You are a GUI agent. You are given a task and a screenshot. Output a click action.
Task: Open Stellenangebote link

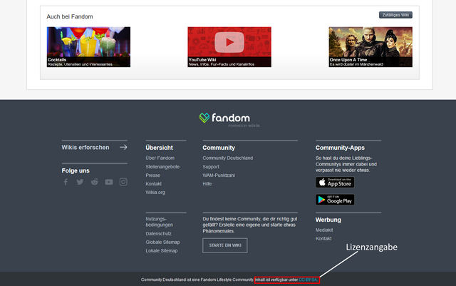coord(162,167)
